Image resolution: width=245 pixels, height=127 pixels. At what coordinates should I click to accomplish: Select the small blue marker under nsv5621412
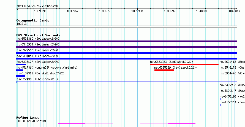pyautogui.click(x=220, y=64)
